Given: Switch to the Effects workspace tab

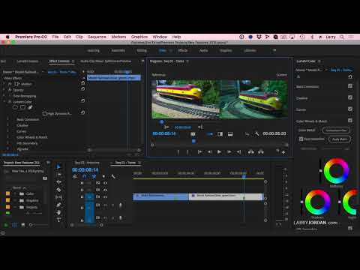Looking at the screenshot, I should pyautogui.click(x=183, y=50).
